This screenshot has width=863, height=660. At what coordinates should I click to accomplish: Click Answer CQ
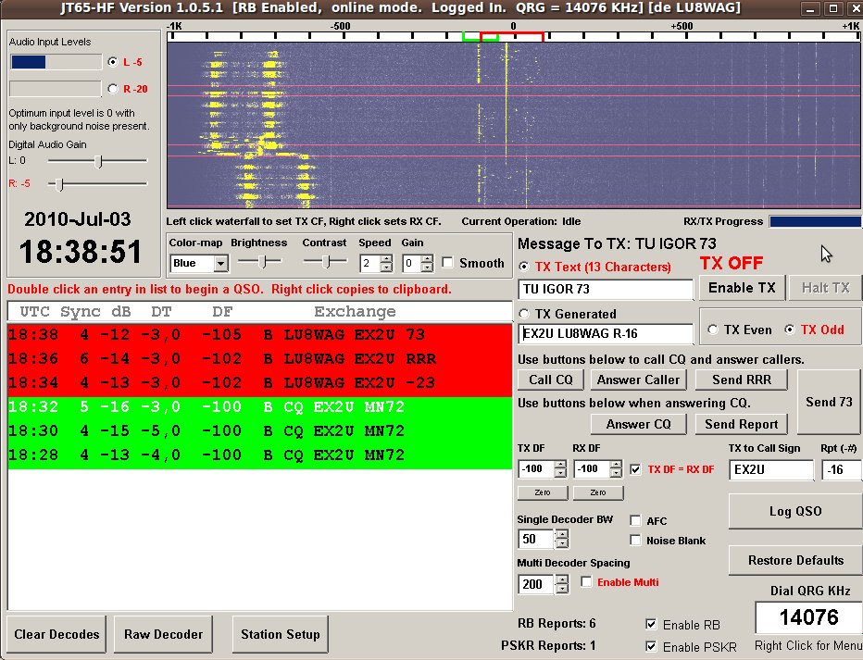coord(637,424)
